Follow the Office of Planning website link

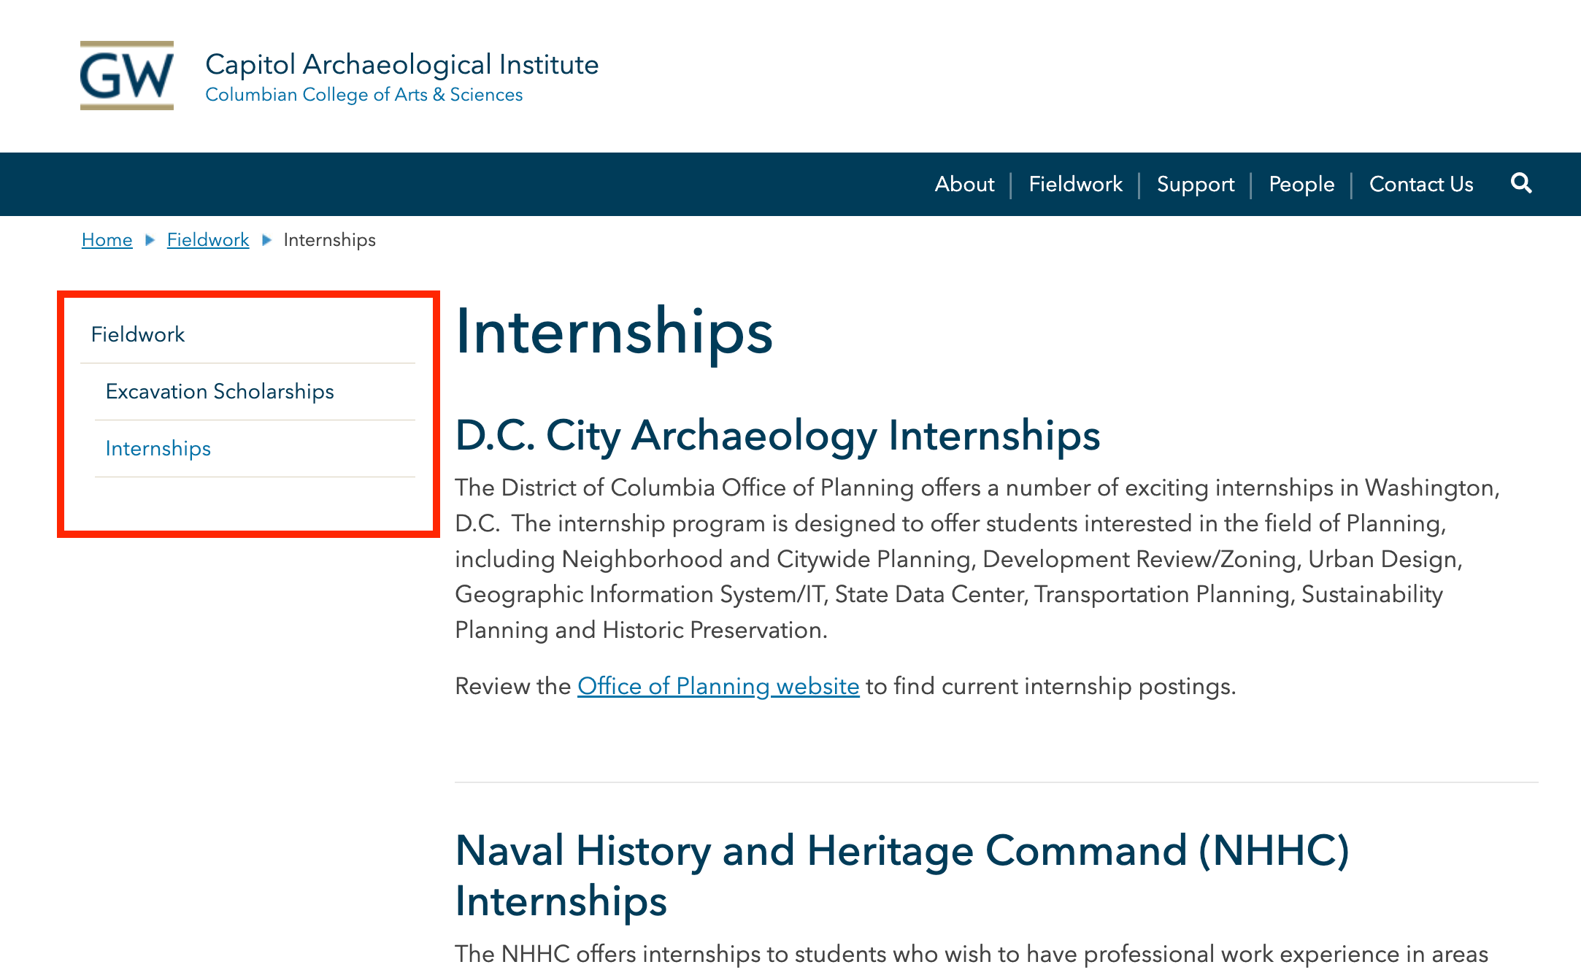pos(718,686)
